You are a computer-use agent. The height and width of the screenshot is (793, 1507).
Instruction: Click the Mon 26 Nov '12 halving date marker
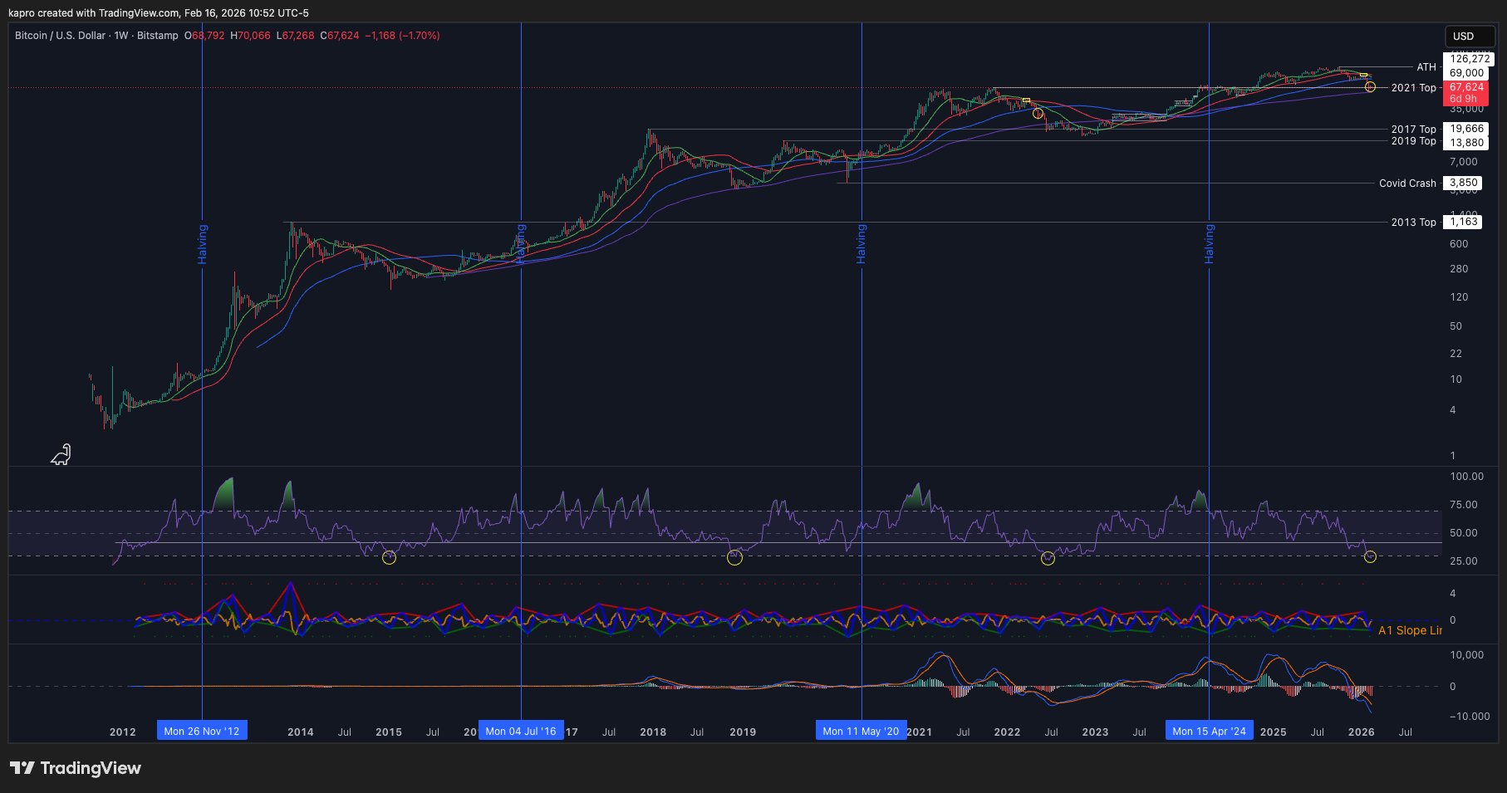(x=201, y=732)
